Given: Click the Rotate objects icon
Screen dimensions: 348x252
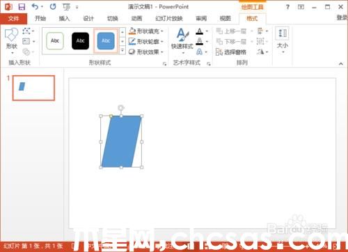Looking at the screenshot, I should 260,52.
